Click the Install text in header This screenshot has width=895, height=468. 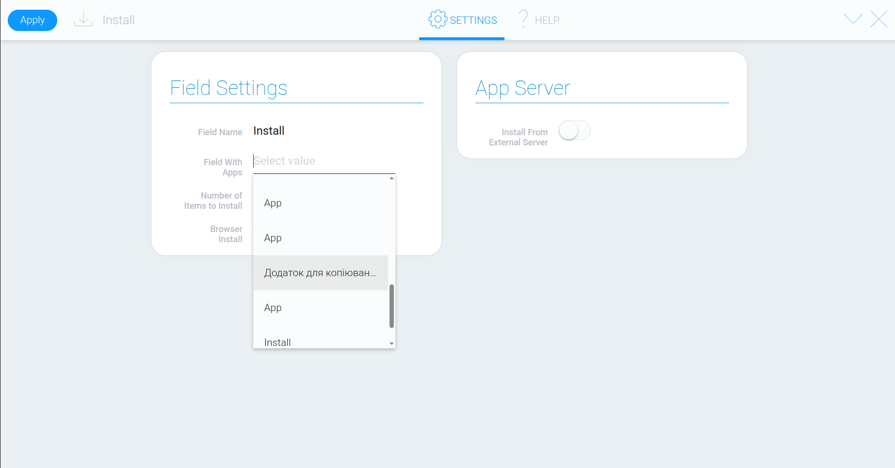click(118, 20)
